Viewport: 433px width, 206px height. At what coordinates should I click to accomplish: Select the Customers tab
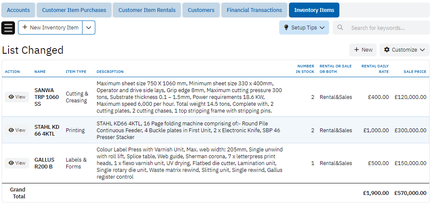[x=201, y=10]
